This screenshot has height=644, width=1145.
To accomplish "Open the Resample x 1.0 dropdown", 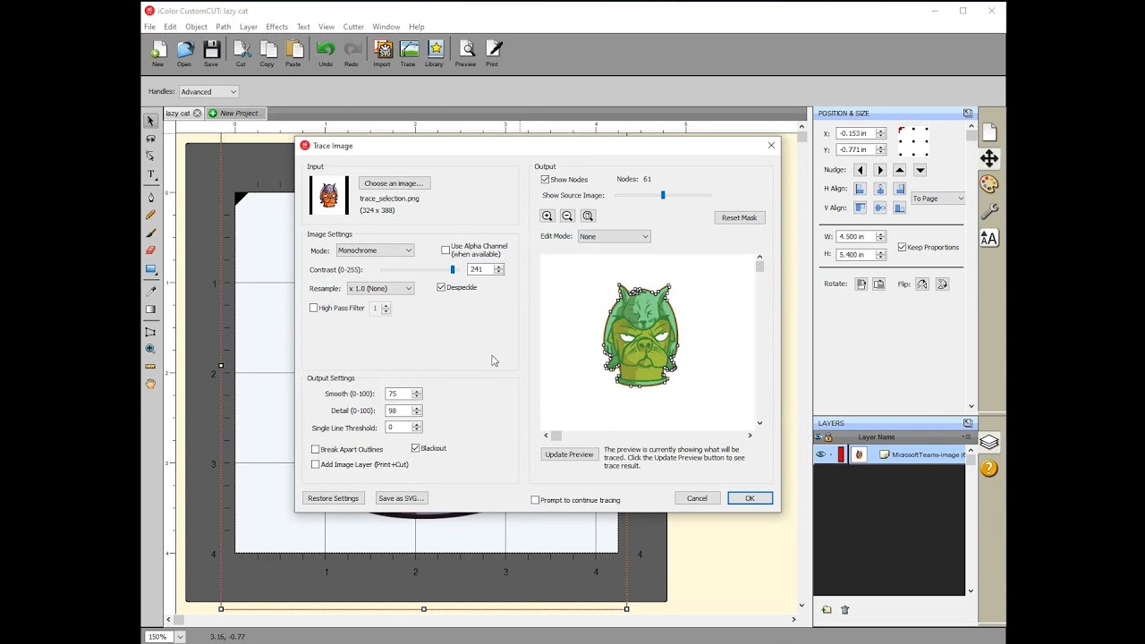I will (x=380, y=288).
